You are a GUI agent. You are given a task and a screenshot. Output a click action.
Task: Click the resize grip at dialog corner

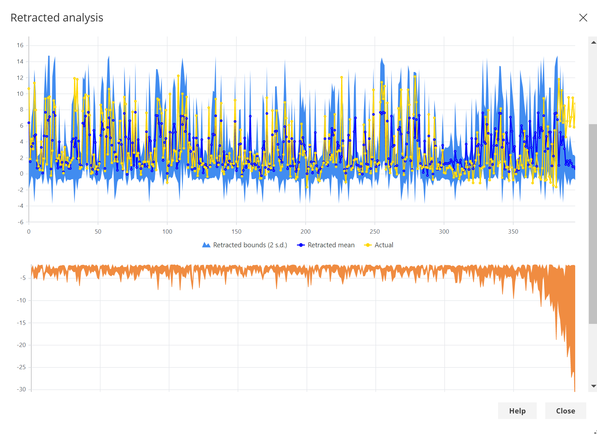coord(595,432)
